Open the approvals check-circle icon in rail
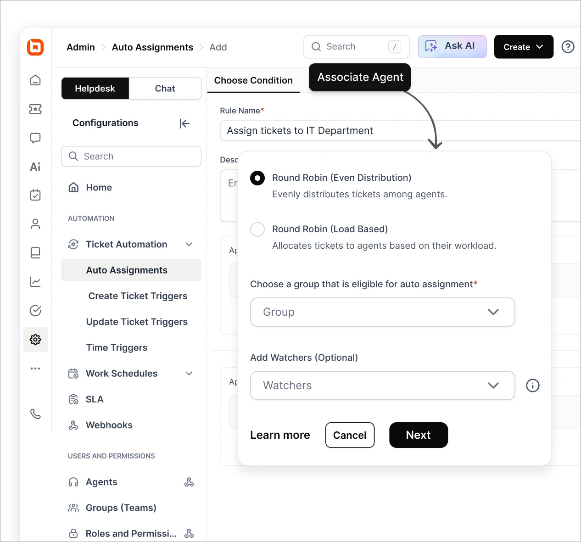The height and width of the screenshot is (542, 581). point(35,311)
